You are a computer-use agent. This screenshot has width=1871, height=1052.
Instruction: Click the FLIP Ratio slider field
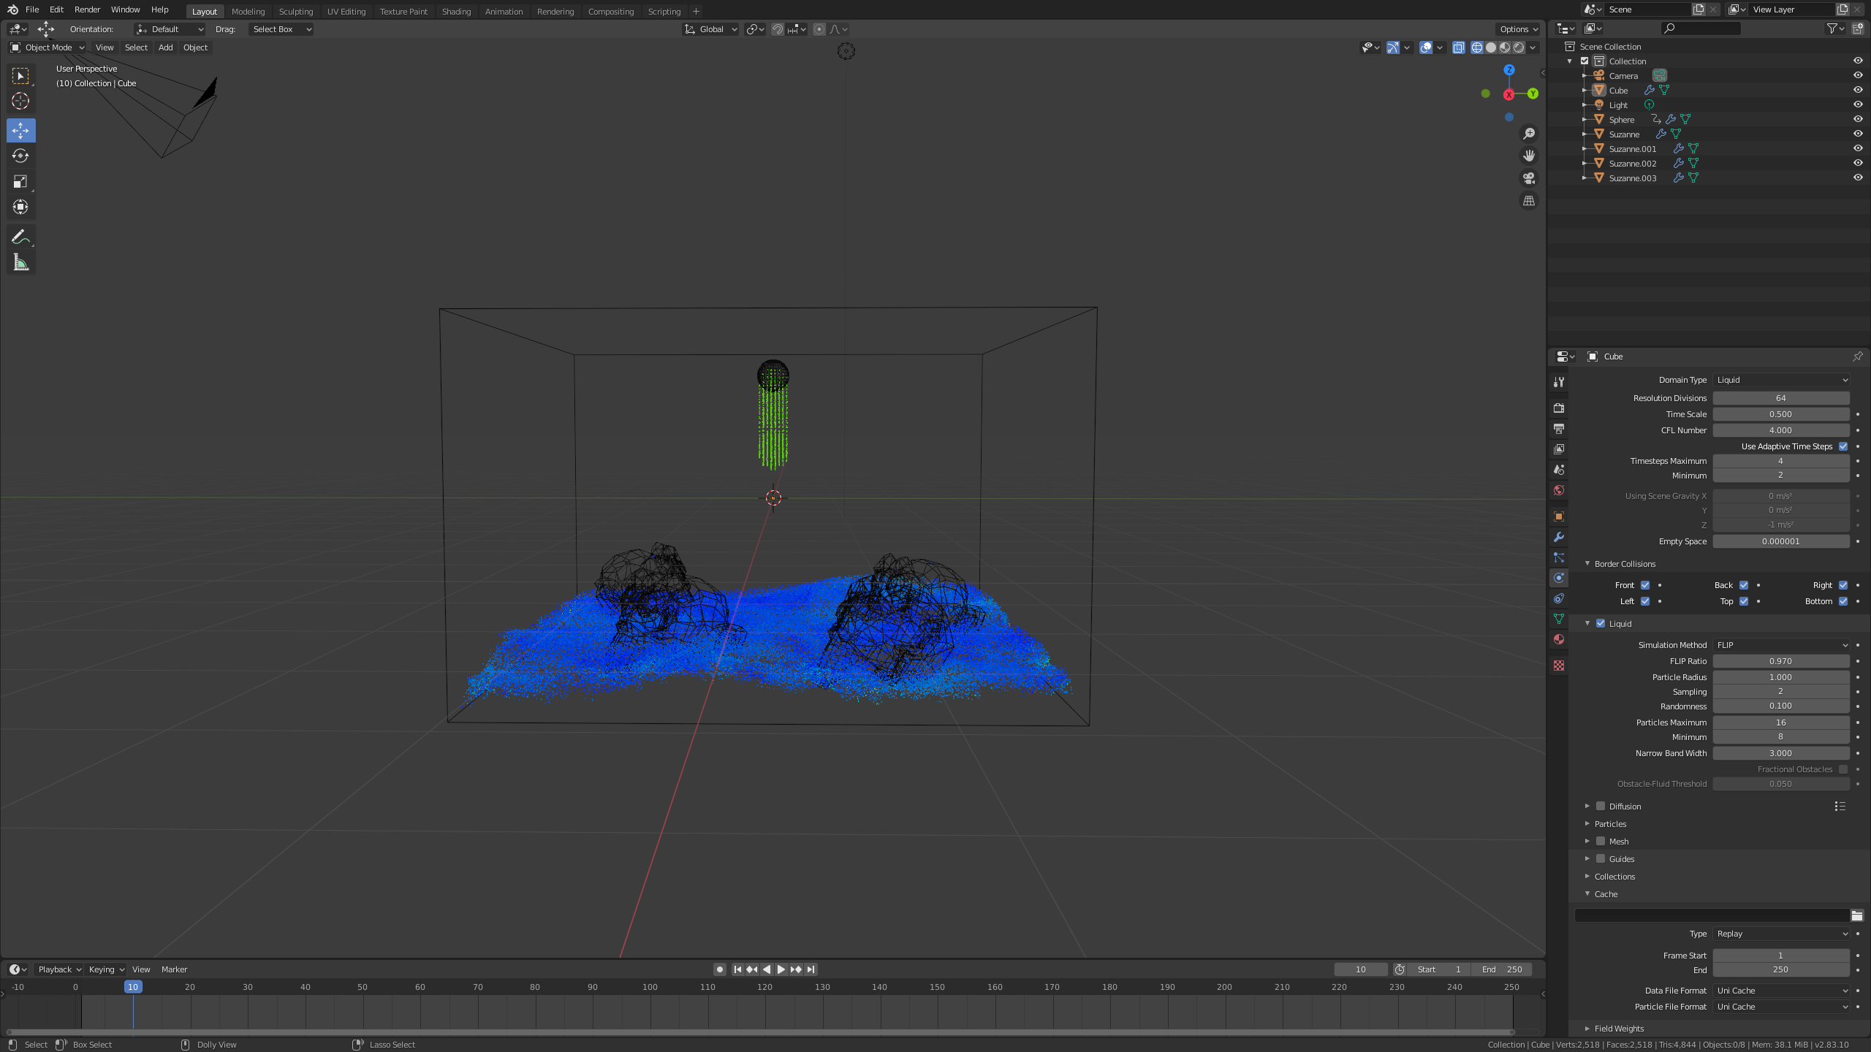[x=1780, y=661]
